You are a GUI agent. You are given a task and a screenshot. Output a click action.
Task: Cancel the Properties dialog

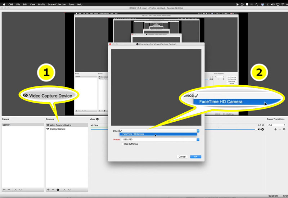(182, 157)
